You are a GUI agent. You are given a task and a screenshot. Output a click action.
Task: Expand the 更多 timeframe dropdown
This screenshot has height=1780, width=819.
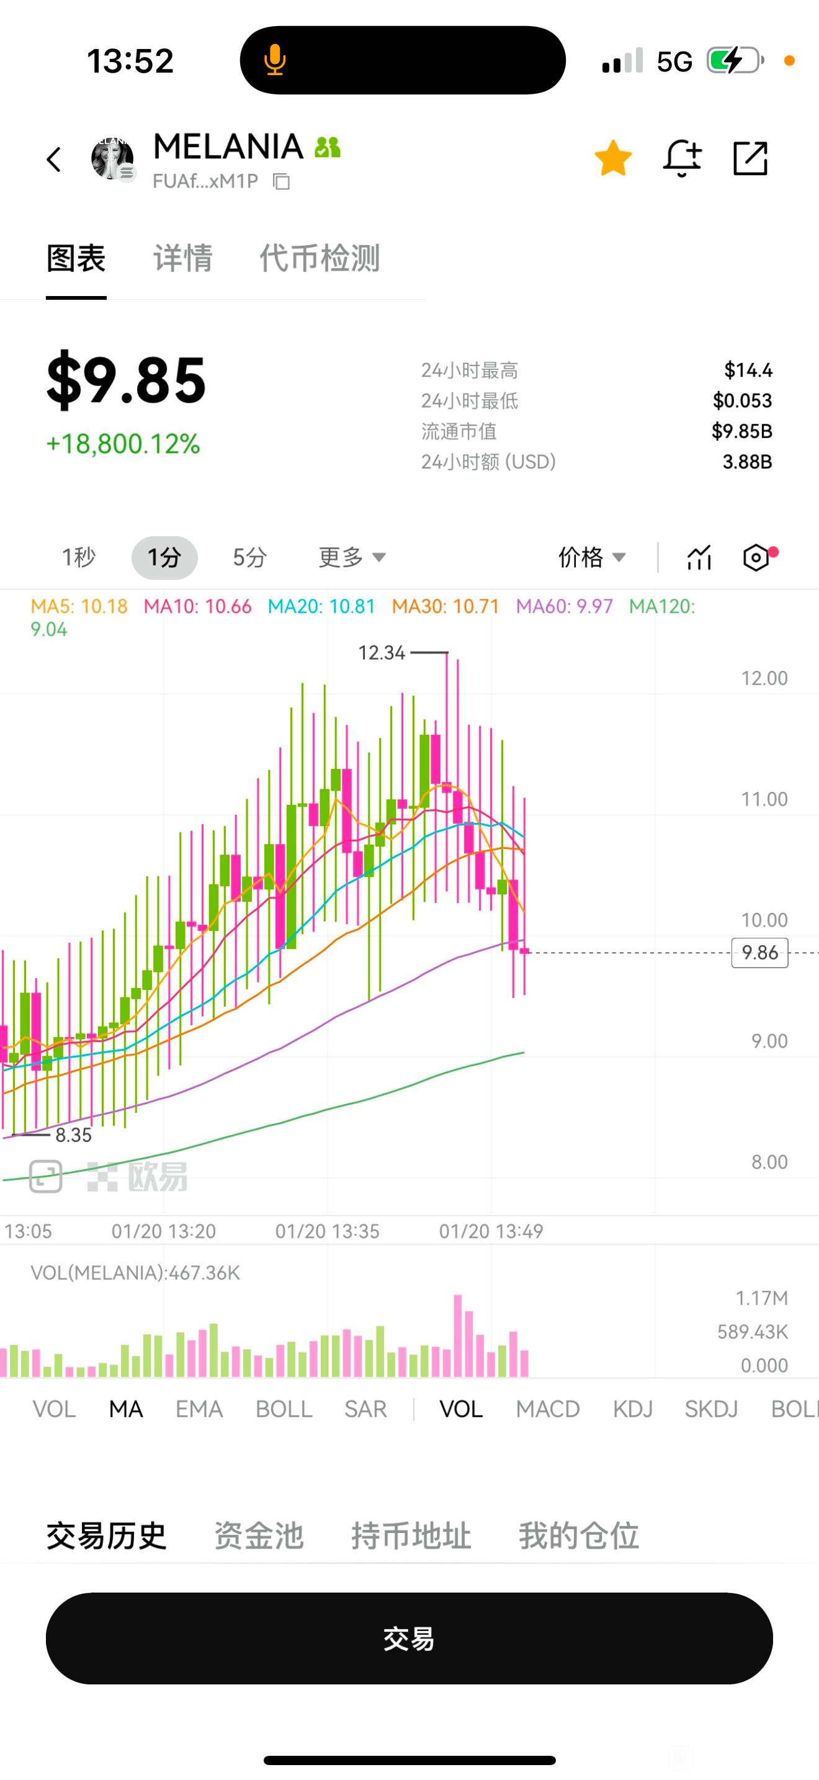(352, 557)
